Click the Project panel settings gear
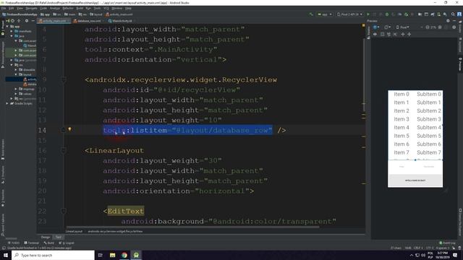The image size is (463, 260). 27,21
